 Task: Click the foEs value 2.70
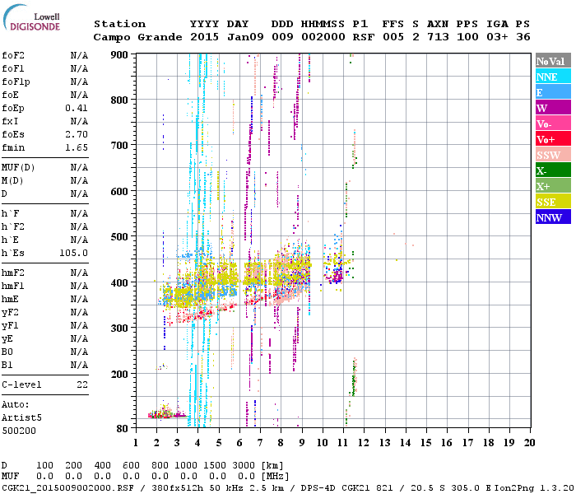77,134
